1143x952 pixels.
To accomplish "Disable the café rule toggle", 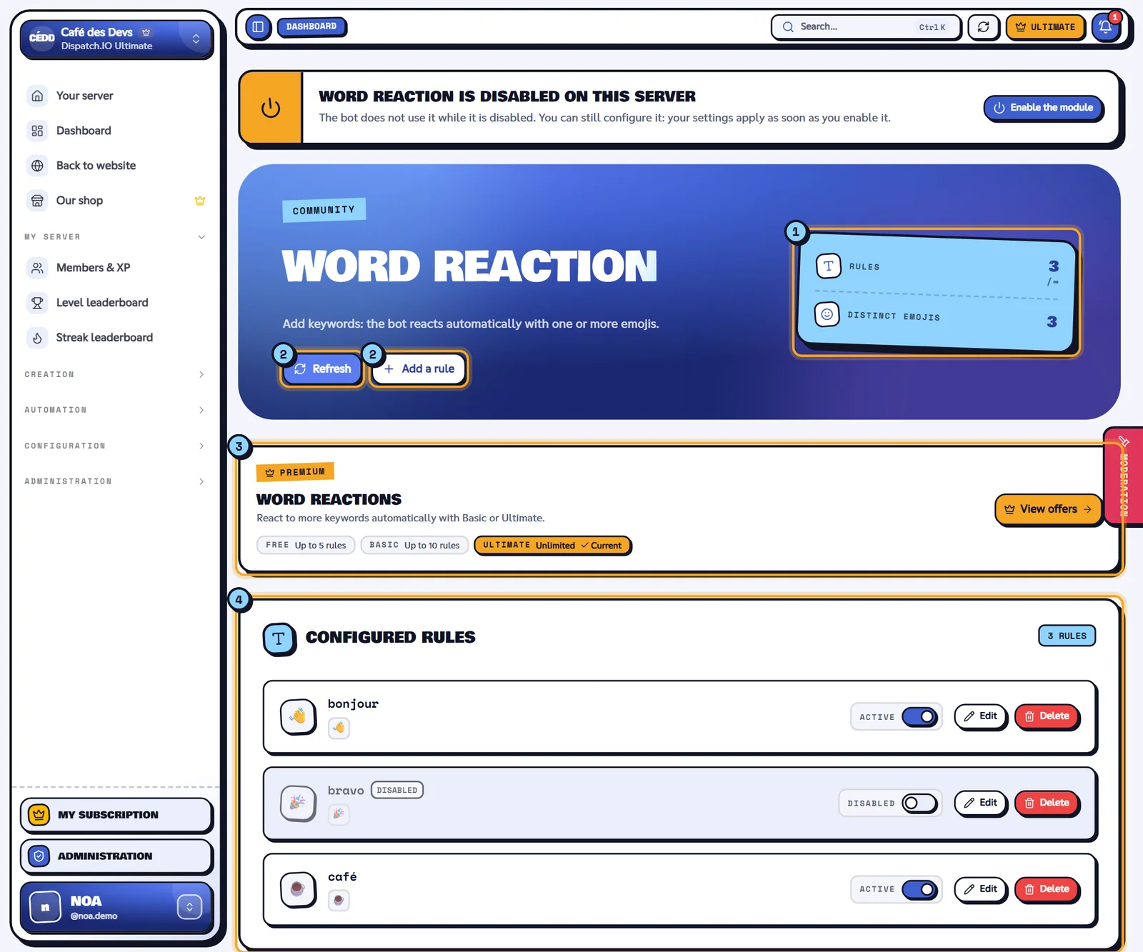I will coord(919,890).
